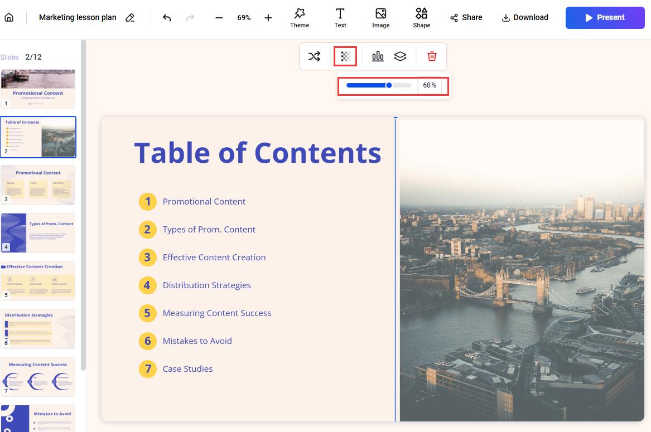Select slide 2 Table of Contents thumbnail
Screen dimensions: 651x432
(x=38, y=137)
